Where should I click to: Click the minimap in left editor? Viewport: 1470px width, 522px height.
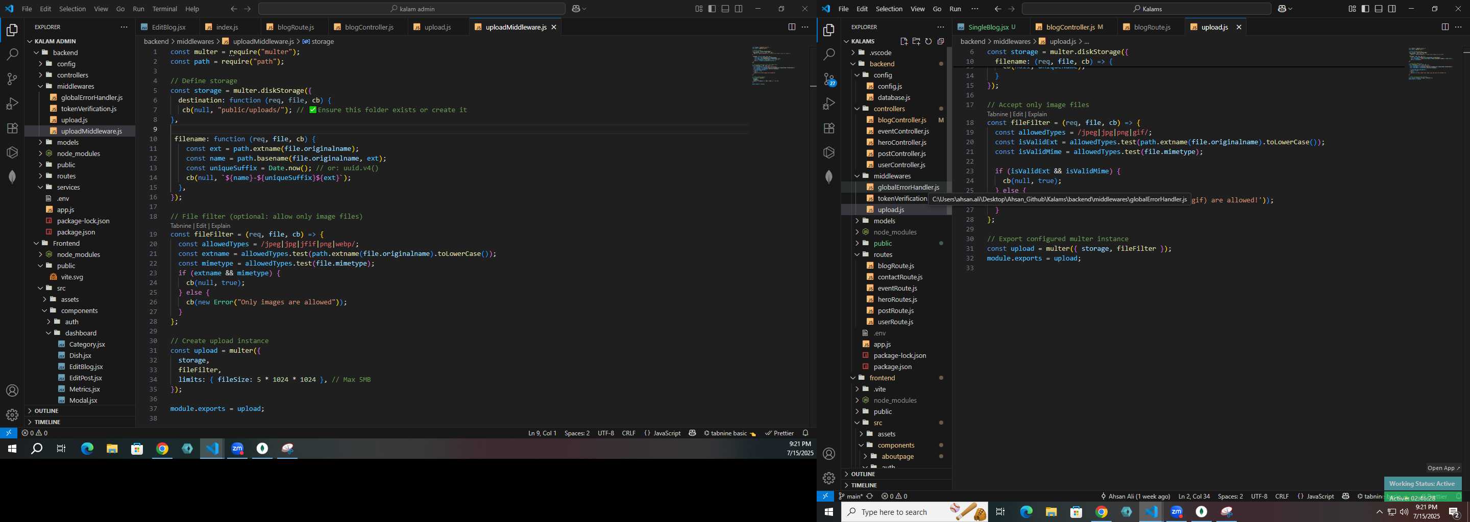click(777, 66)
